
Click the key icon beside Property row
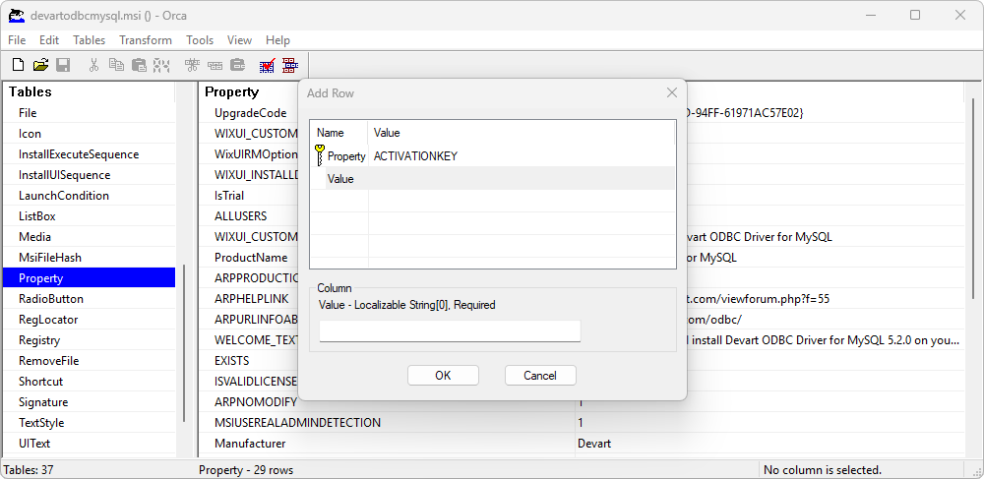coord(320,154)
